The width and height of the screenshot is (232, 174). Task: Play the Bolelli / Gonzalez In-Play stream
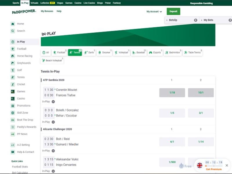click(x=53, y=122)
